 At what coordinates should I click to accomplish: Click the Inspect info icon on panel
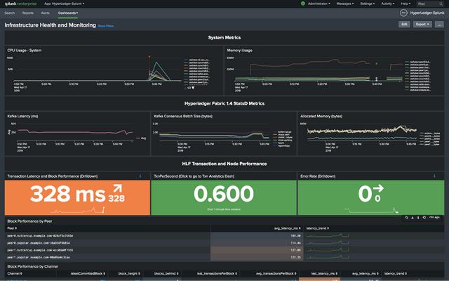coord(418,218)
